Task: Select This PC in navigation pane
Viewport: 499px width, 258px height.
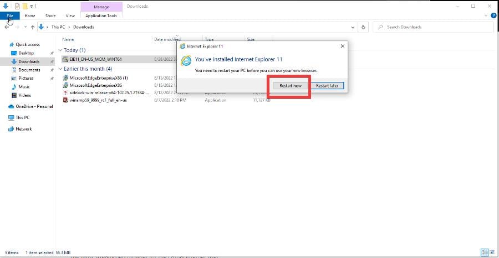Action: tap(22, 117)
